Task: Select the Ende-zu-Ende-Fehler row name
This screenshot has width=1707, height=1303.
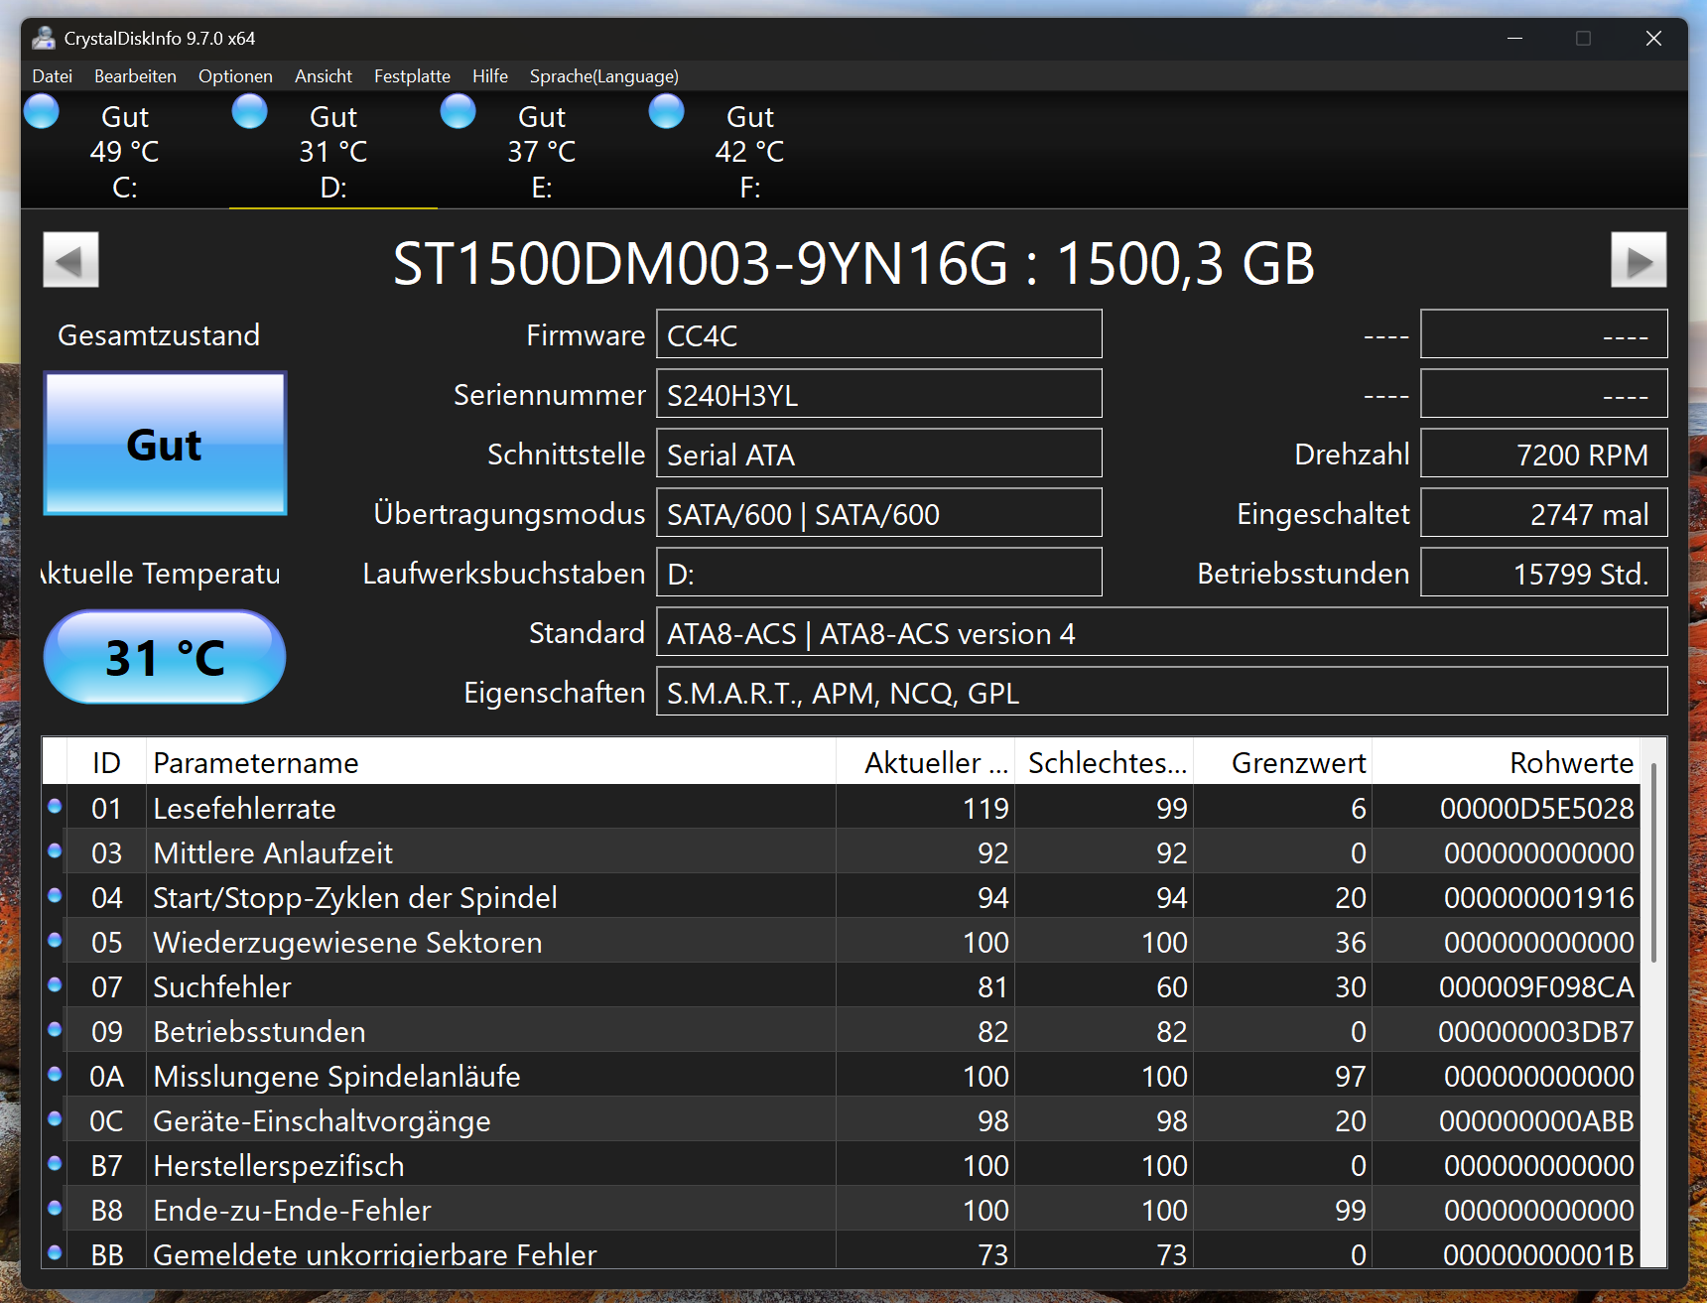Action: [292, 1211]
